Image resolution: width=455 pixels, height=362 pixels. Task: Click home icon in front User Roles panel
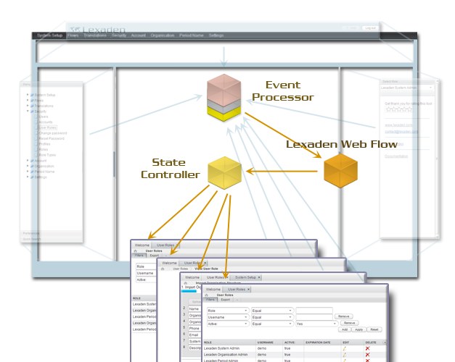(207, 295)
